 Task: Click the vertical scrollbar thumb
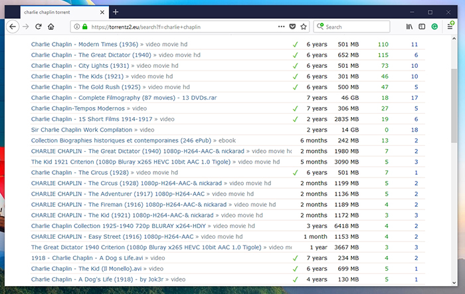[454, 106]
